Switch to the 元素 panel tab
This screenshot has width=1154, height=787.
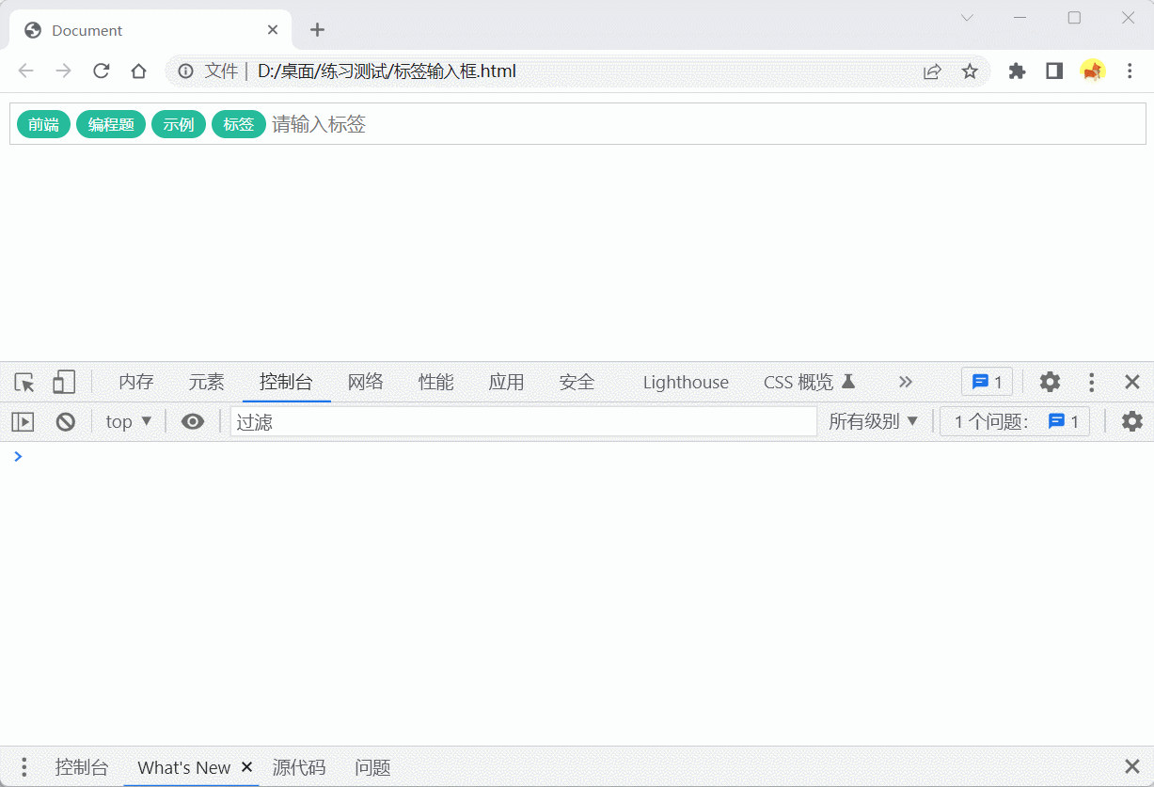(206, 382)
